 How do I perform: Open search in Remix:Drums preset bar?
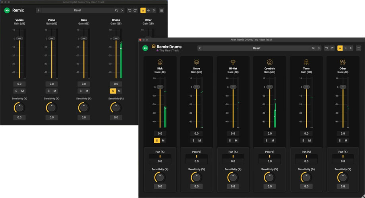[313, 48]
